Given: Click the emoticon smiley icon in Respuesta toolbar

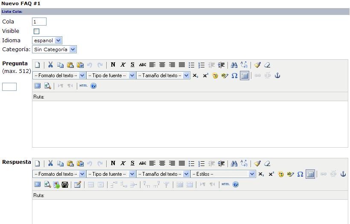Looking at the screenshot, I should 281,174.
